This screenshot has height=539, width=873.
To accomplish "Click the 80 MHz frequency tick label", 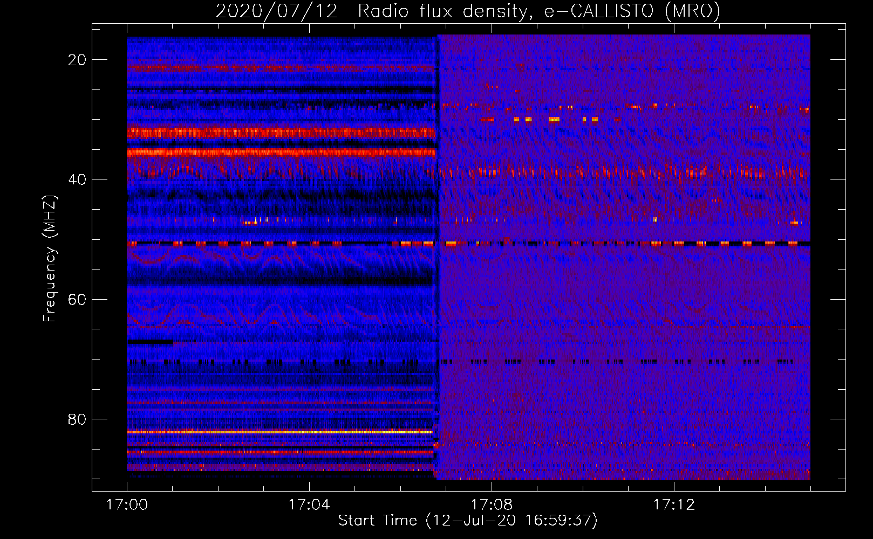I will [x=77, y=419].
